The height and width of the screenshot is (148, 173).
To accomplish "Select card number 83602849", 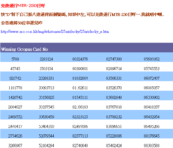I will [x=114, y=97].
